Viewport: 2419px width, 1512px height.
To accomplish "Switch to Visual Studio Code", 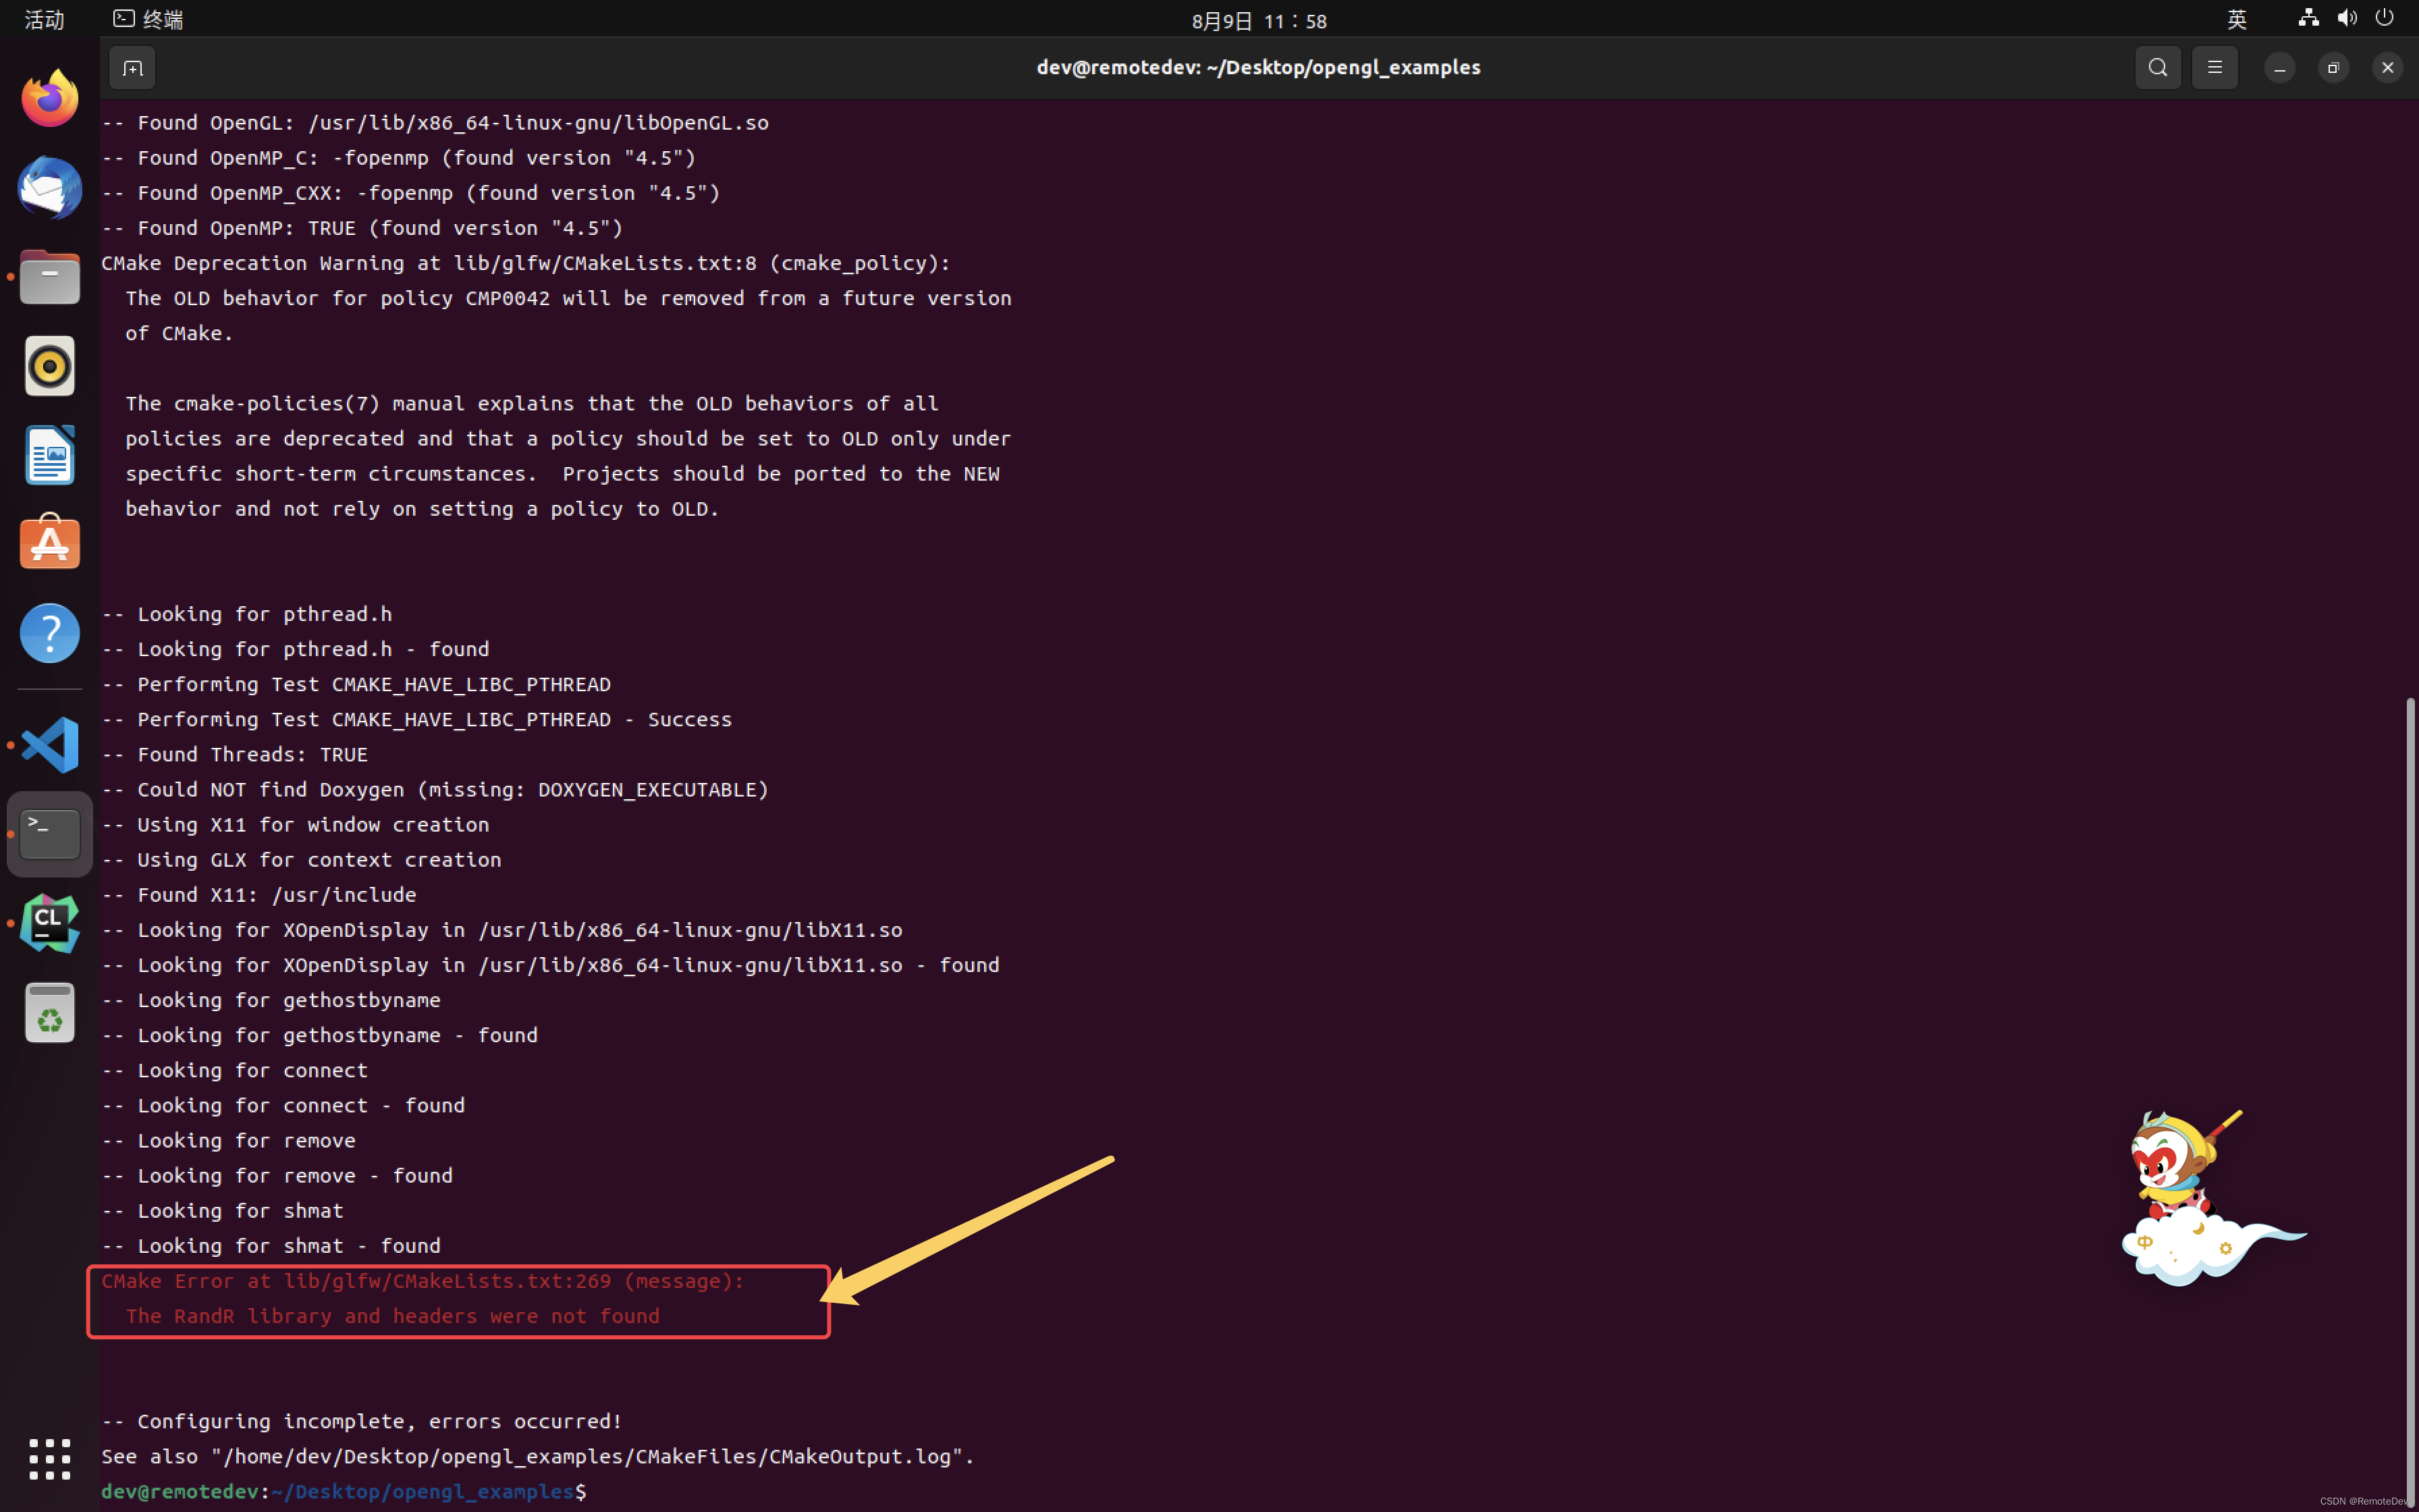I will coord(50,745).
